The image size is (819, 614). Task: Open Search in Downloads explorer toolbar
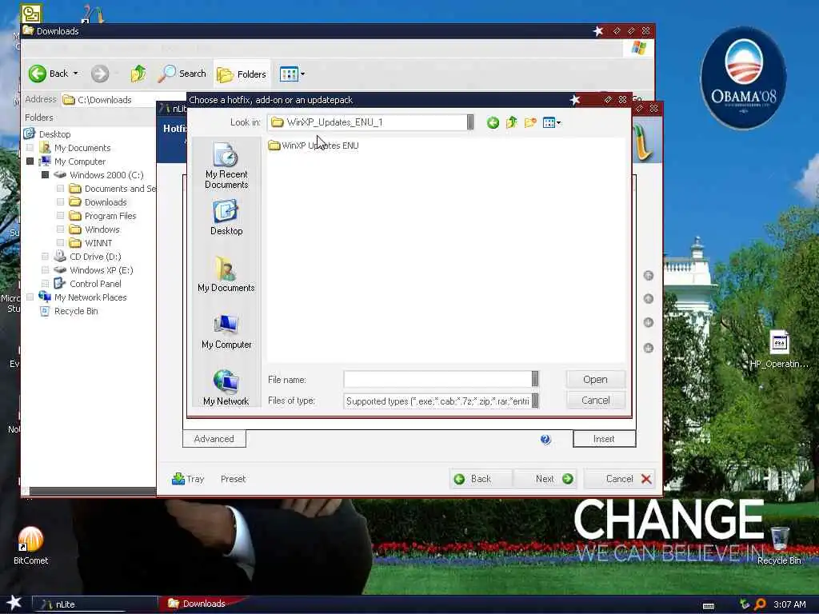pyautogui.click(x=182, y=74)
